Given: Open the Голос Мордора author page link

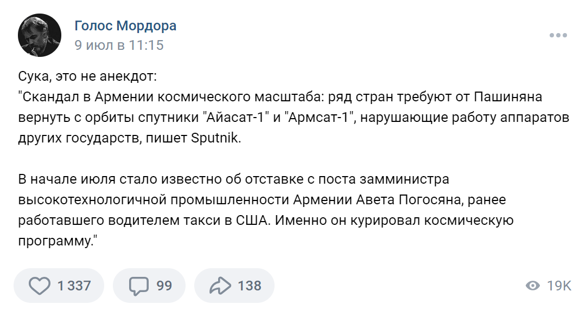Looking at the screenshot, I should pyautogui.click(x=125, y=26).
